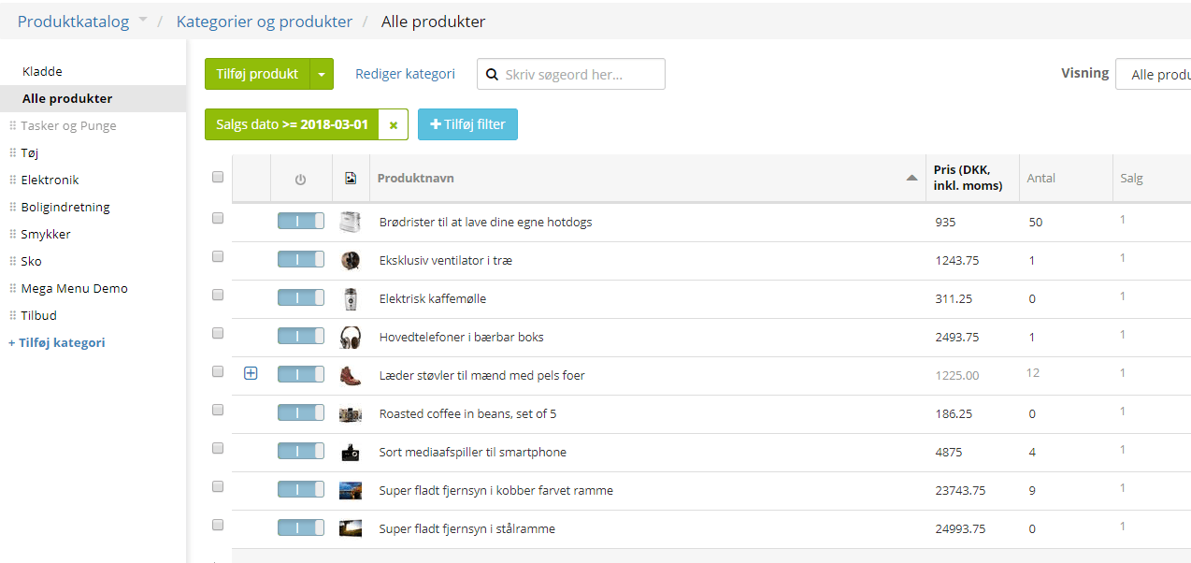Click the Tilføj produkt button

click(257, 74)
